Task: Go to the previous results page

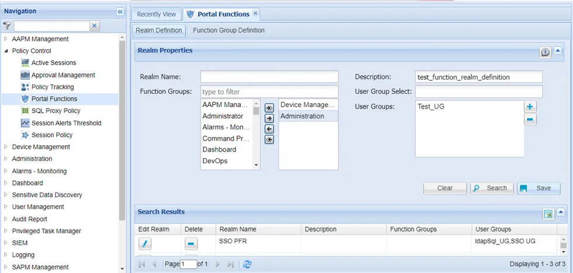Action: (154, 264)
